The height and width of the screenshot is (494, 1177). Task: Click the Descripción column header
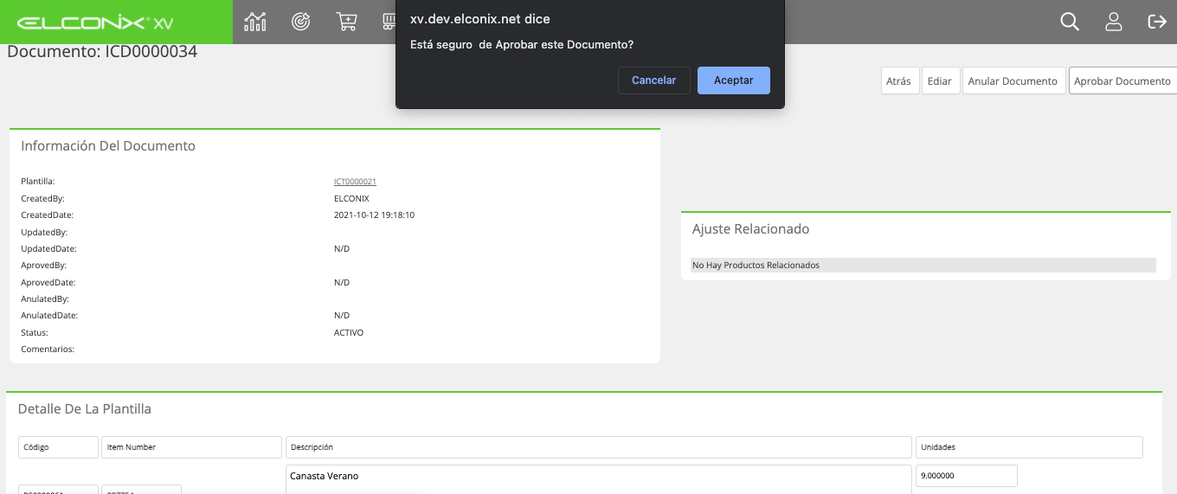599,447
